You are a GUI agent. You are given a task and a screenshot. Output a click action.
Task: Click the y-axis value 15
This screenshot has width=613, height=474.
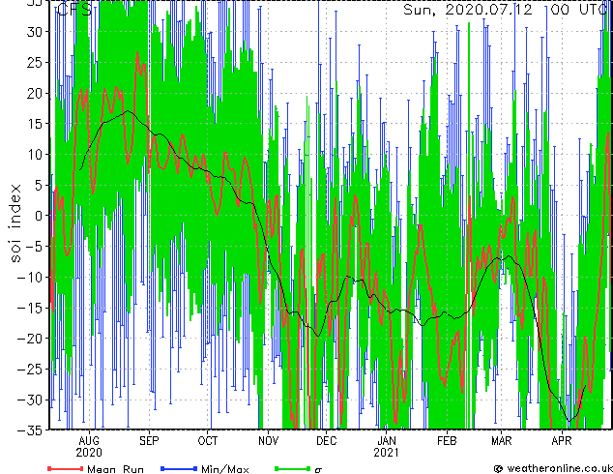[x=35, y=124]
